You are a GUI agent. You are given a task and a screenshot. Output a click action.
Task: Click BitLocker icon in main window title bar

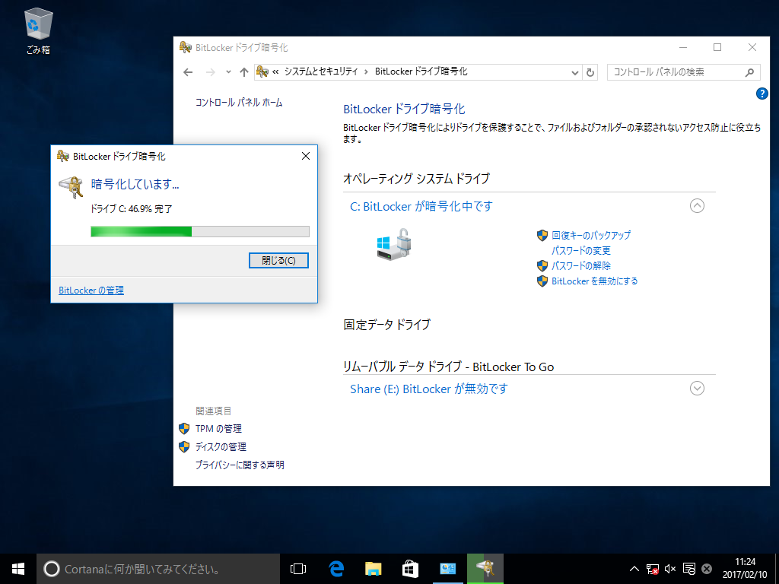[186, 48]
